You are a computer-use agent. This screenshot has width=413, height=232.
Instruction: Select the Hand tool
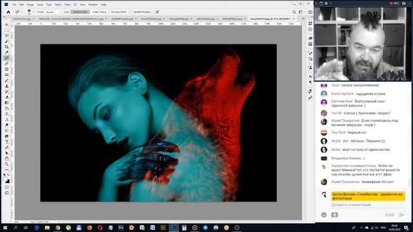pos(7,159)
